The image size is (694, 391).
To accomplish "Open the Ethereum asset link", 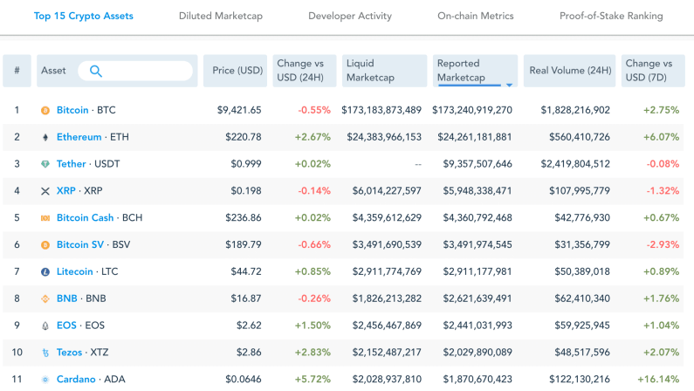I will point(79,137).
